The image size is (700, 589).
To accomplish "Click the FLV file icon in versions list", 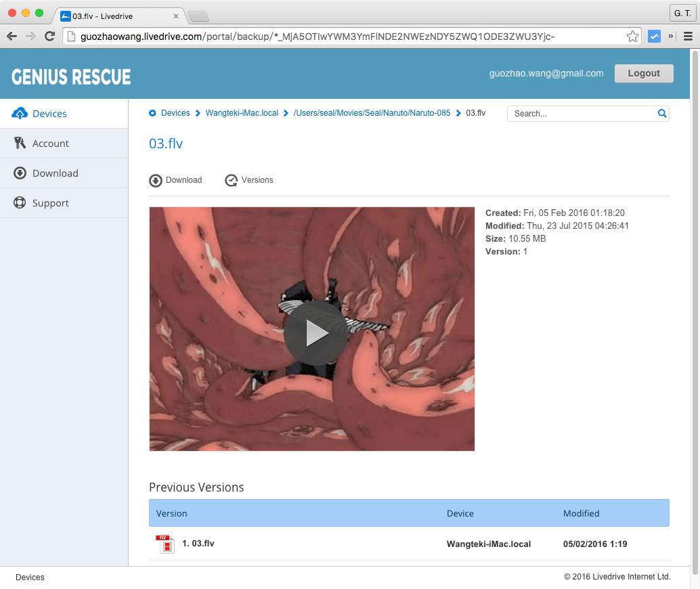I will click(165, 544).
